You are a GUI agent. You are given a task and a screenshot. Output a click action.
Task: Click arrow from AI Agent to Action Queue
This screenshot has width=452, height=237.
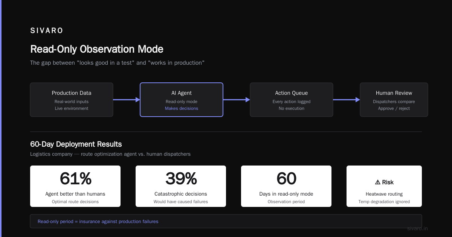[237, 100]
